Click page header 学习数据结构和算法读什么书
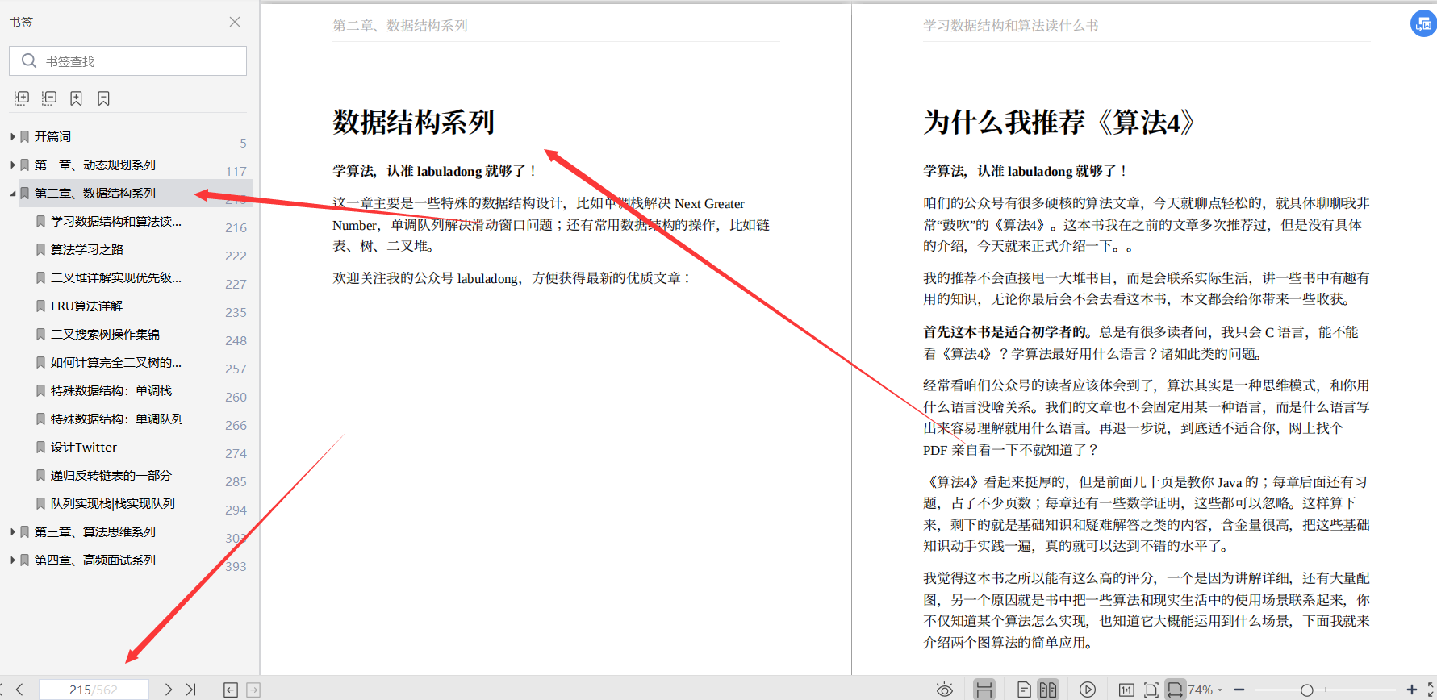 click(1011, 26)
